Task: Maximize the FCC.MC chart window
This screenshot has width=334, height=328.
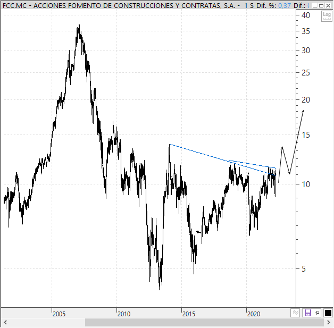Action: (321, 5)
